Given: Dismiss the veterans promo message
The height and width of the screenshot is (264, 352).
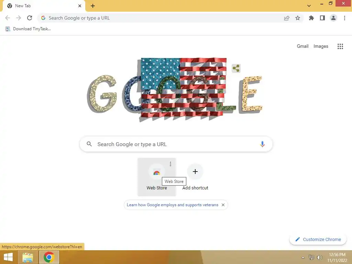Looking at the screenshot, I should click(223, 205).
